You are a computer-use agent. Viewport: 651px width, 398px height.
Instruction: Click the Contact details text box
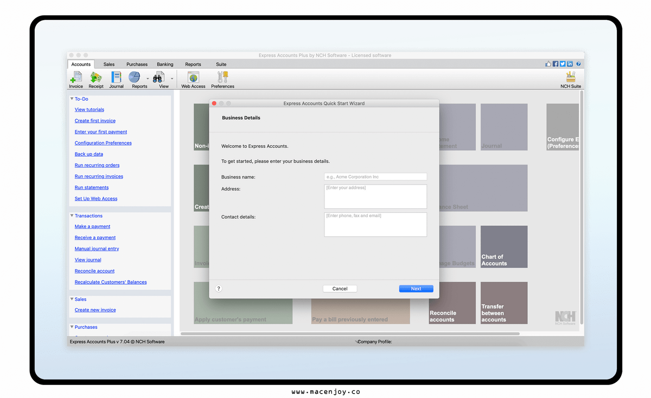click(x=375, y=224)
